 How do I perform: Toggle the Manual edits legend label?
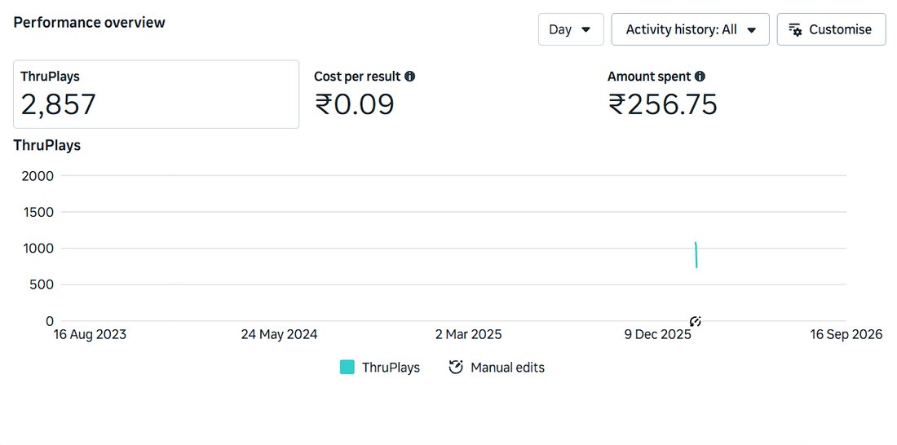click(x=507, y=368)
